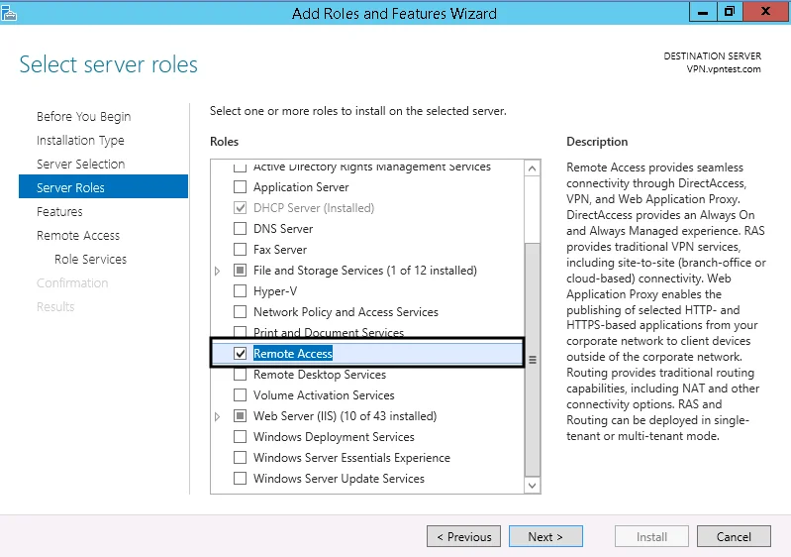The width and height of the screenshot is (791, 557).
Task: Select the Remote Access role label
Action: pos(293,354)
